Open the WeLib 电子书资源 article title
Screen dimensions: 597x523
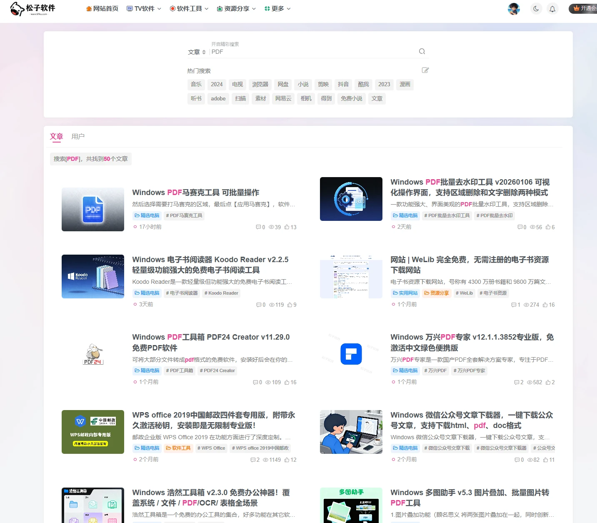[470, 265]
